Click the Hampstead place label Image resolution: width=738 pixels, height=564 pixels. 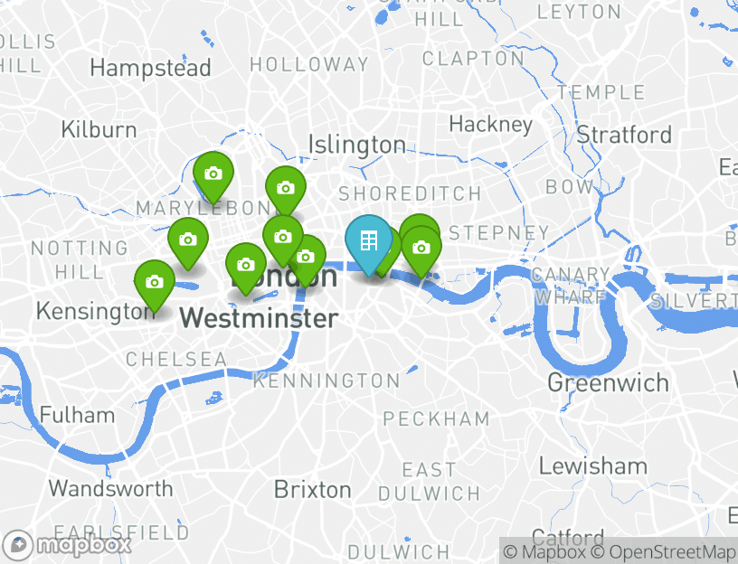click(x=151, y=69)
